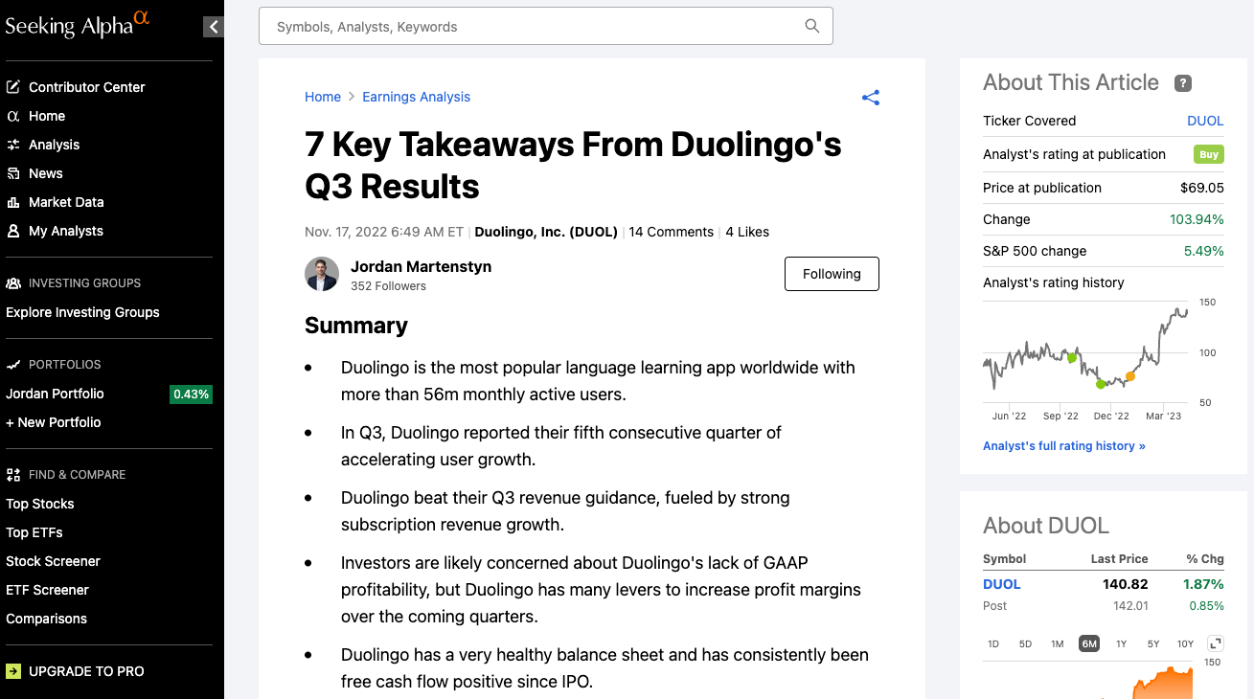Image resolution: width=1254 pixels, height=699 pixels.
Task: Open Top ETFs in sidebar
Action: (34, 532)
